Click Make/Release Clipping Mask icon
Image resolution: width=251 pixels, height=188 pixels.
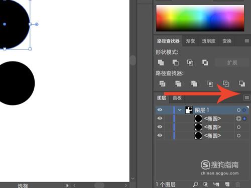[206, 184]
